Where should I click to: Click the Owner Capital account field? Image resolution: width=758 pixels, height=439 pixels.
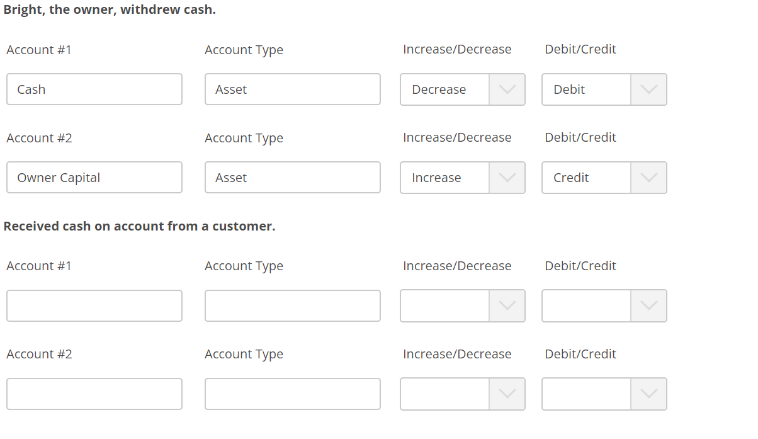coord(94,177)
